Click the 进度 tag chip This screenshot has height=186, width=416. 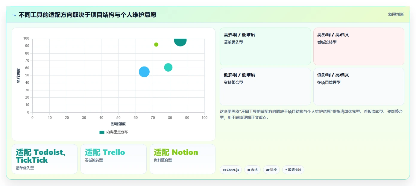pyautogui.click(x=271, y=170)
